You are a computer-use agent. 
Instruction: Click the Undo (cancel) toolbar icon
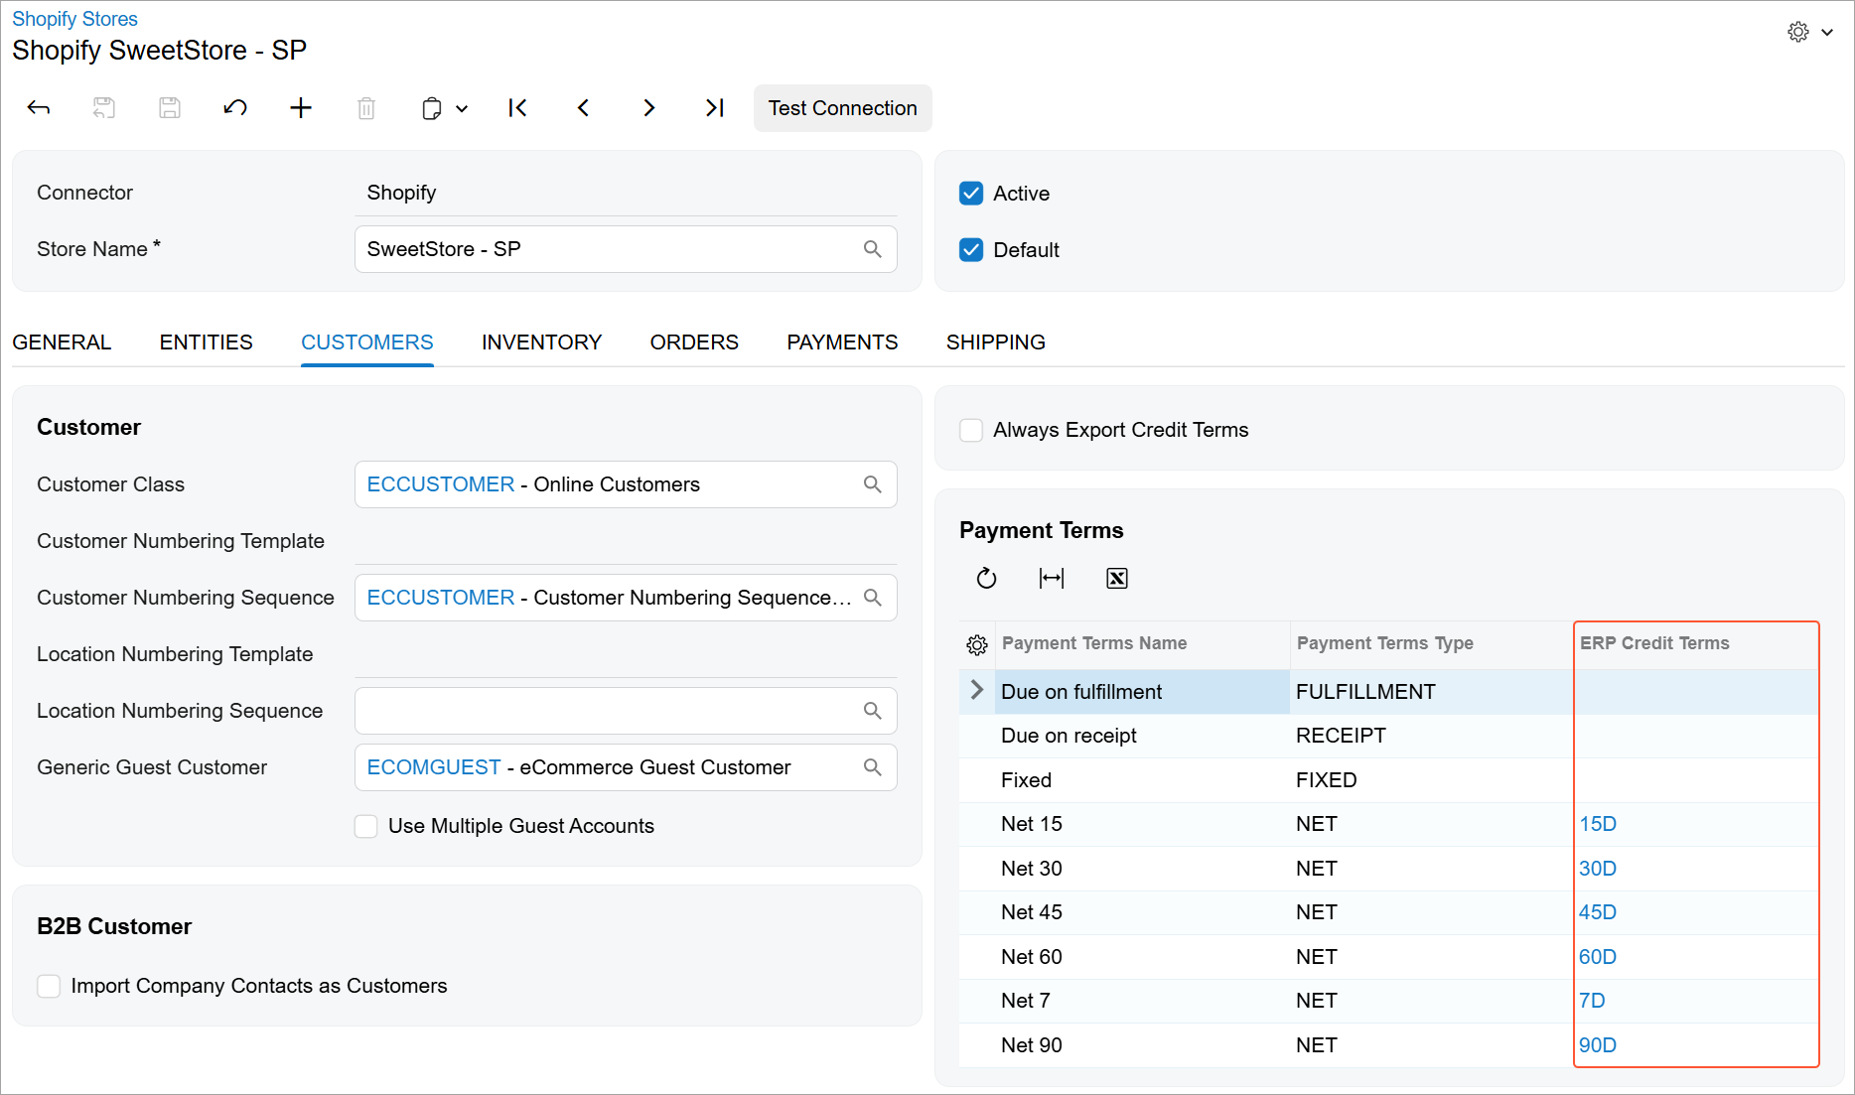235,108
